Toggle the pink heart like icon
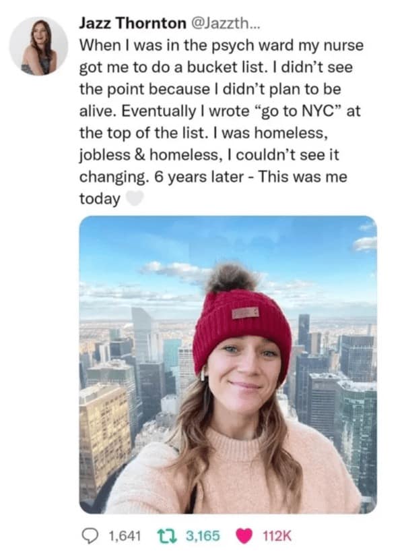404x555 pixels. [243, 535]
